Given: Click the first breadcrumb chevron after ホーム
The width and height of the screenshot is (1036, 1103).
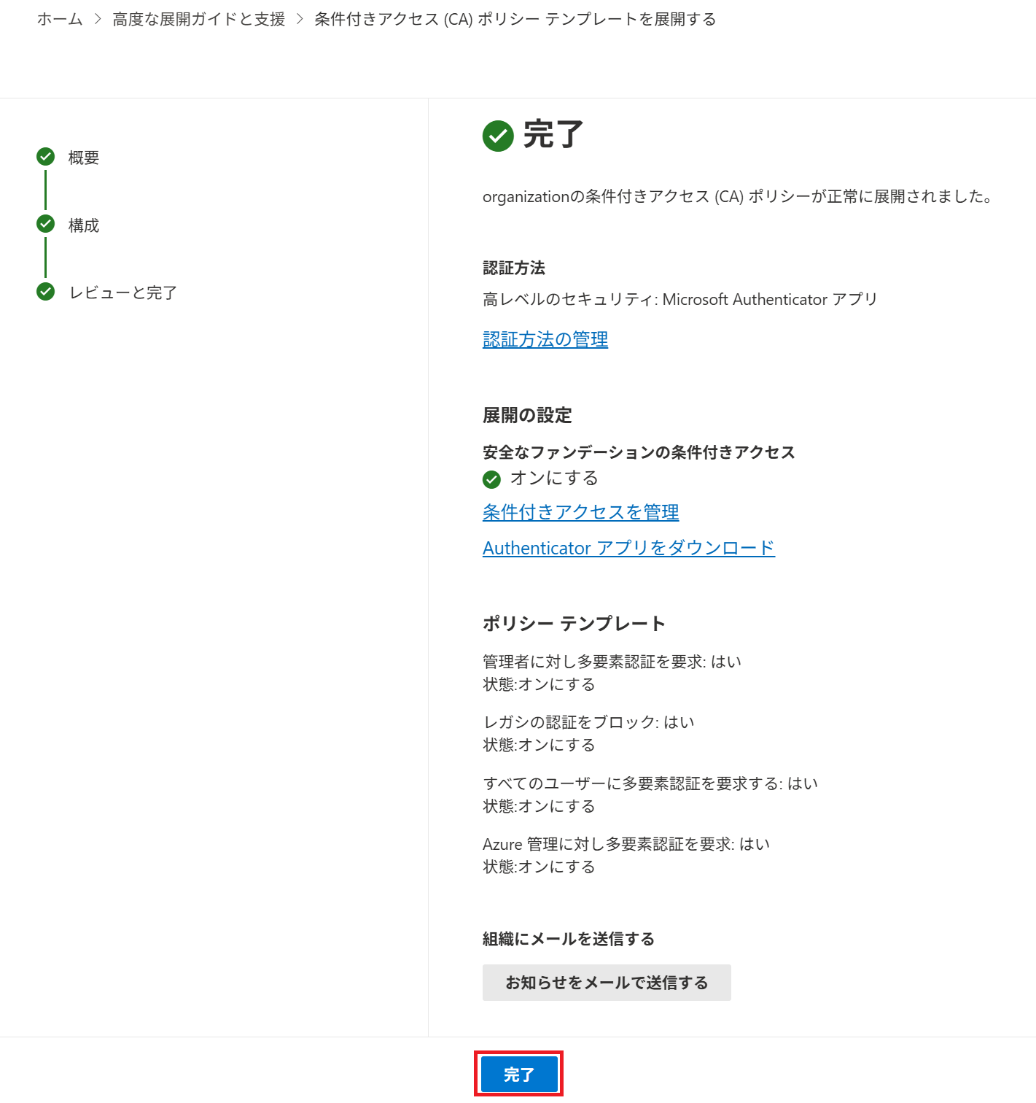Looking at the screenshot, I should tap(98, 19).
